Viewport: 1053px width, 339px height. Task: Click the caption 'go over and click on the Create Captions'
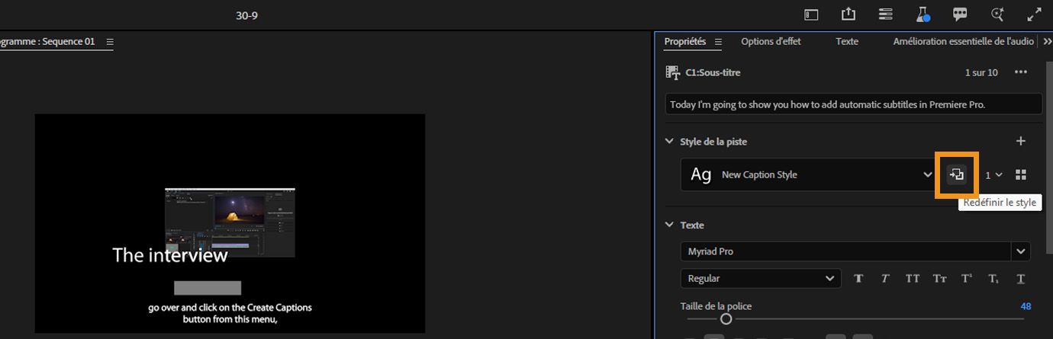230,308
